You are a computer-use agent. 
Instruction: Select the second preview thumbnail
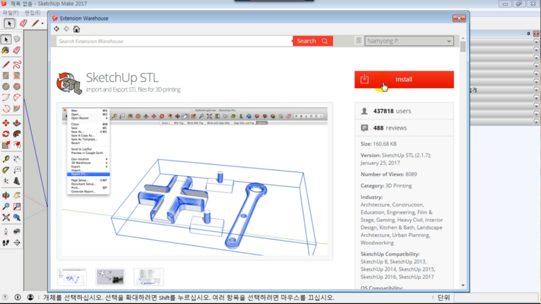(x=110, y=277)
